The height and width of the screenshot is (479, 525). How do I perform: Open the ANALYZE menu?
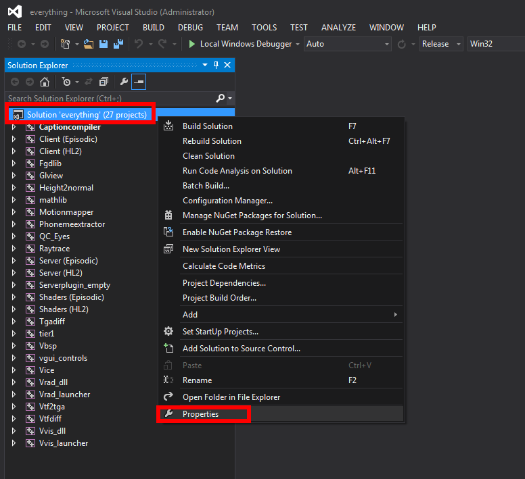[338, 28]
